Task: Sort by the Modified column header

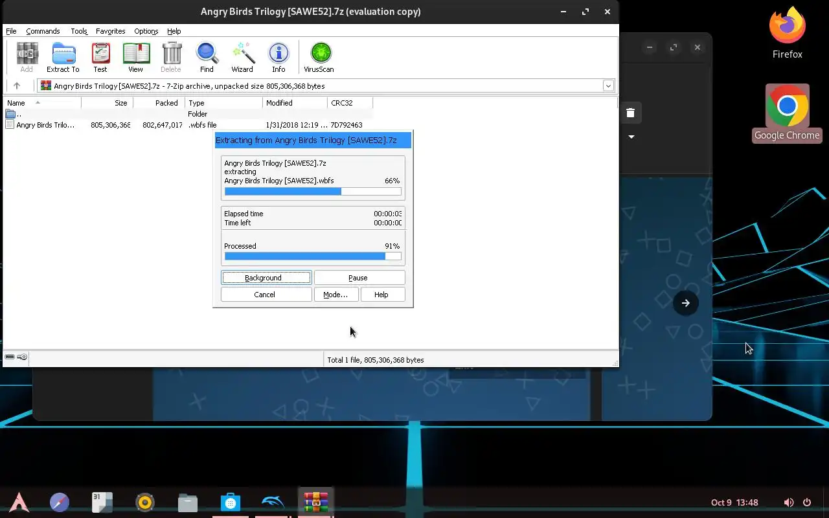Action: point(295,103)
